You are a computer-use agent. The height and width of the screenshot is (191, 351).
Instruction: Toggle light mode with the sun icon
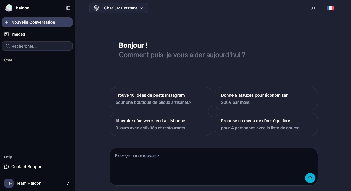tap(313, 8)
